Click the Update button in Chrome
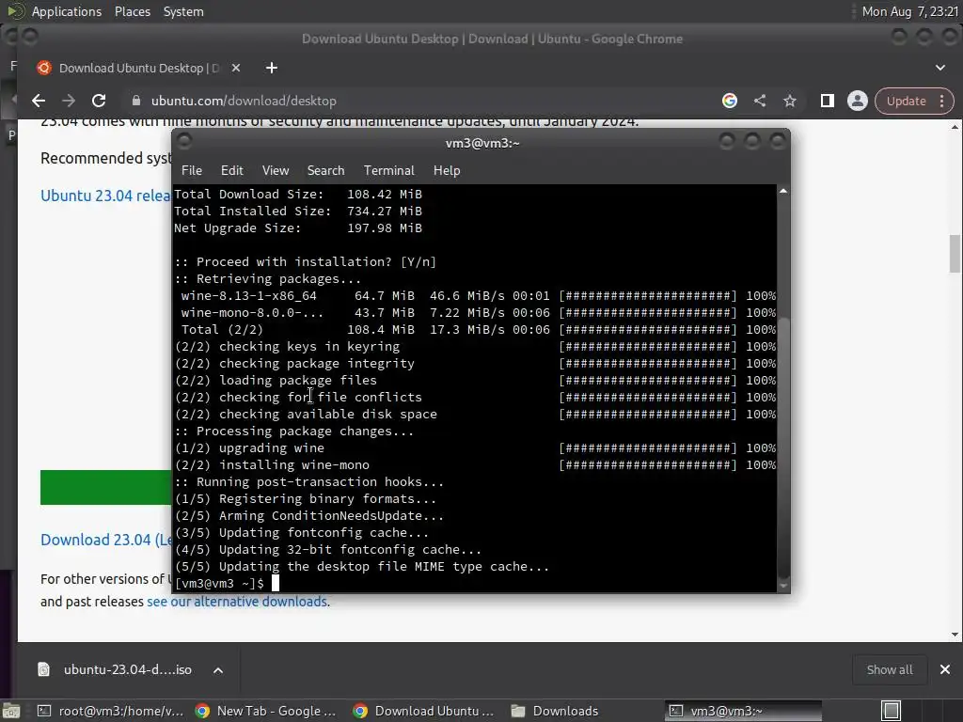 [906, 101]
